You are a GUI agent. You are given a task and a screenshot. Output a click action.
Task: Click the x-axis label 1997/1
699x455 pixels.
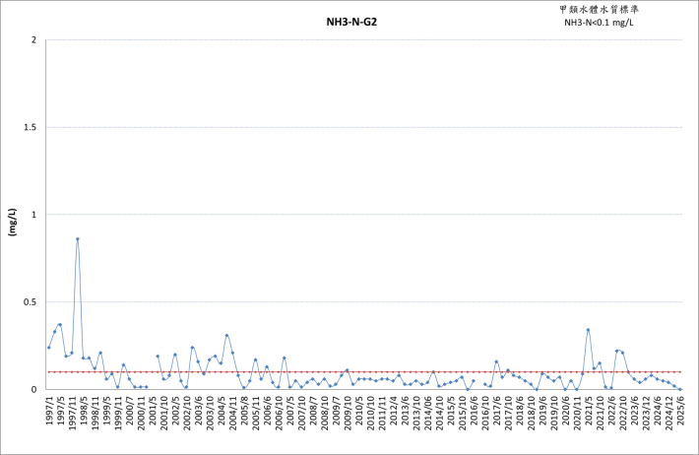tap(49, 412)
